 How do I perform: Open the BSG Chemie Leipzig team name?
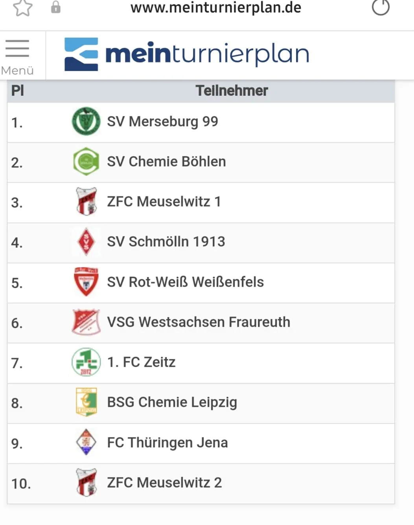point(172,402)
